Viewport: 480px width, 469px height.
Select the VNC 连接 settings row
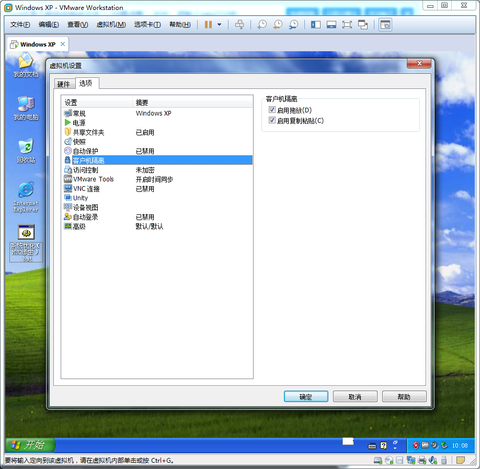pos(157,189)
